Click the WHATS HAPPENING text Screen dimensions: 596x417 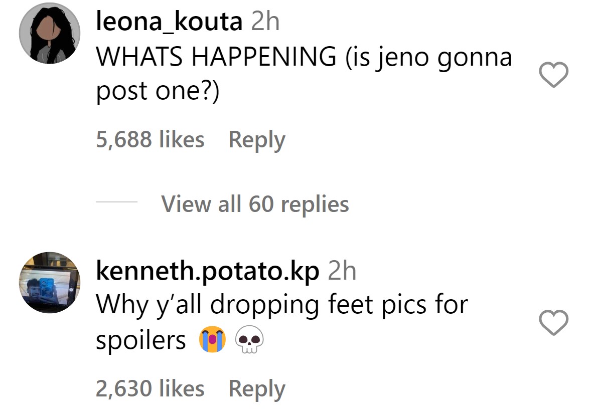point(216,58)
